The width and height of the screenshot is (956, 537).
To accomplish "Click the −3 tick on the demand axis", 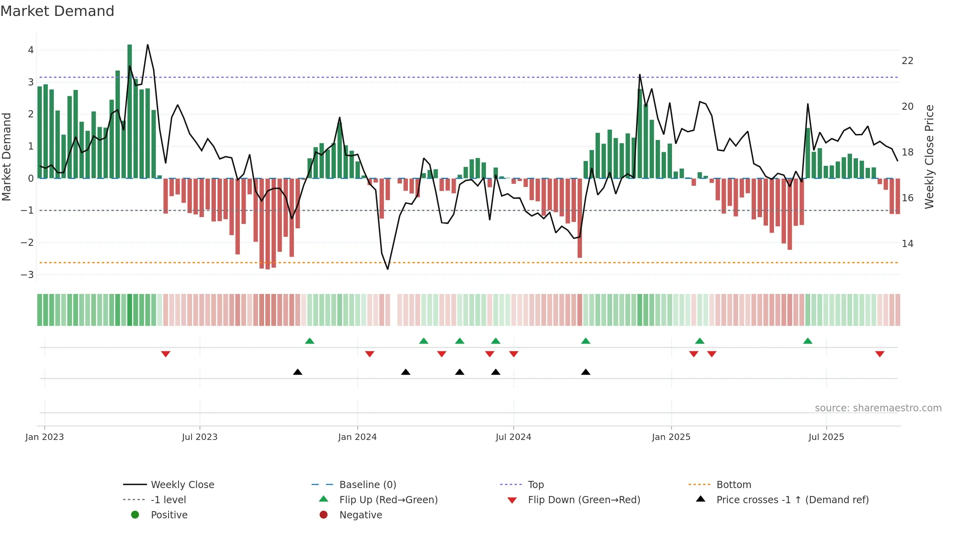I will pos(27,275).
